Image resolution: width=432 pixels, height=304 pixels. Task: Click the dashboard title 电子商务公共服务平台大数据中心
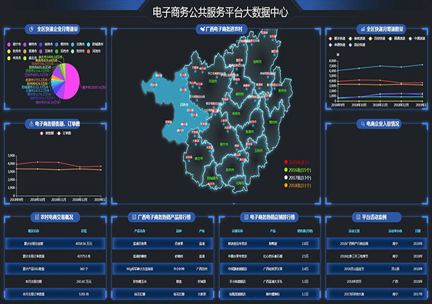tap(220, 12)
